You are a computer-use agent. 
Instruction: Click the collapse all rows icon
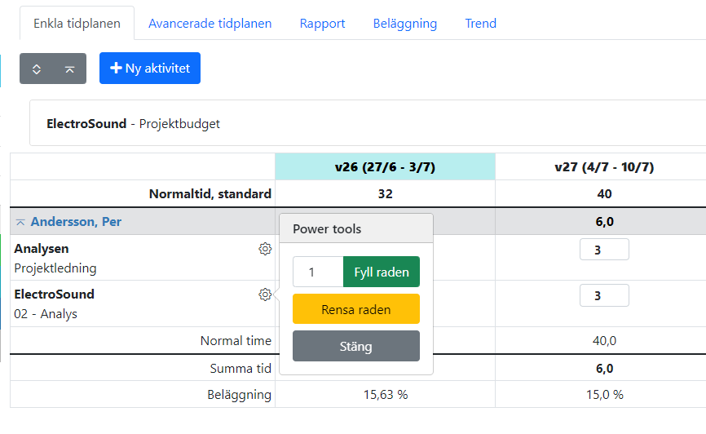69,69
